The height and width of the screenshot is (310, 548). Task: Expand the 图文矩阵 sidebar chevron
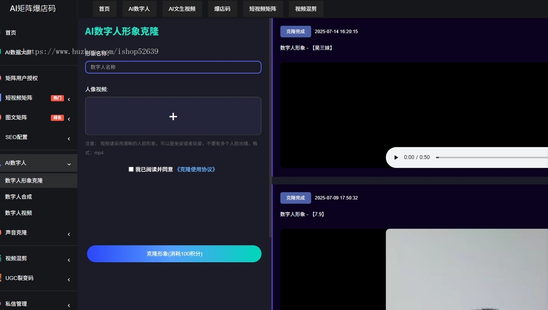pos(69,119)
